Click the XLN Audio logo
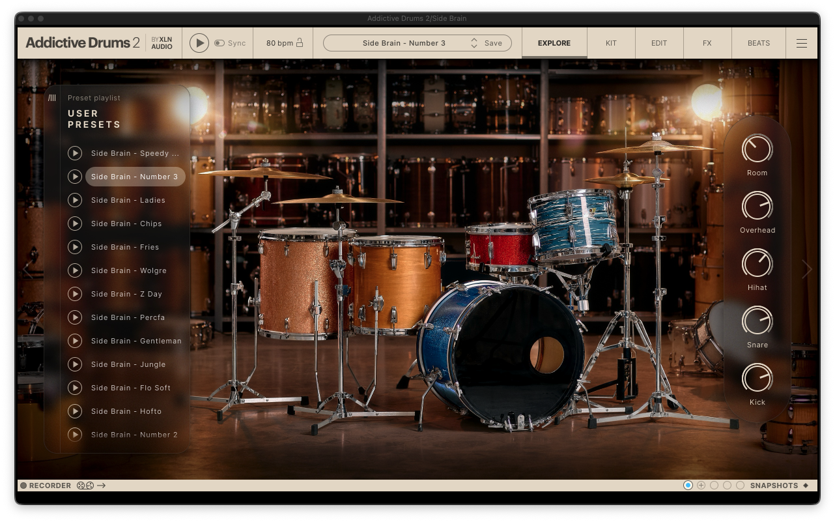The height and width of the screenshot is (522, 835). [x=162, y=43]
